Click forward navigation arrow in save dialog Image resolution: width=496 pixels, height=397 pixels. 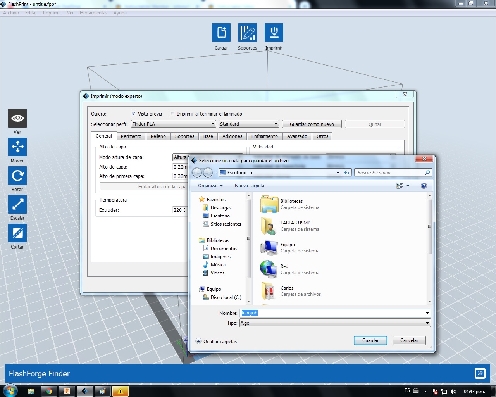point(208,173)
